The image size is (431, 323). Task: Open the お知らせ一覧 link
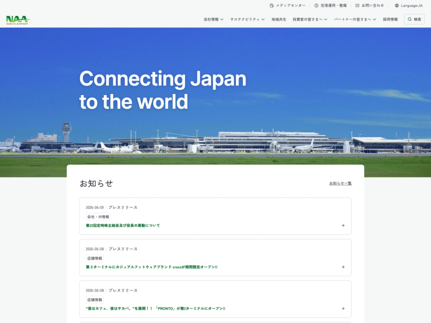[340, 183]
